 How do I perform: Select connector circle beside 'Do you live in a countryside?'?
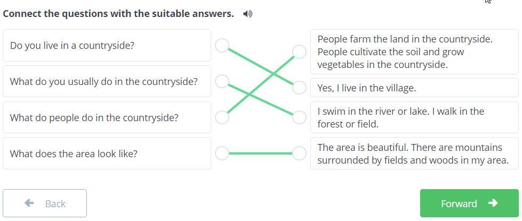222,45
